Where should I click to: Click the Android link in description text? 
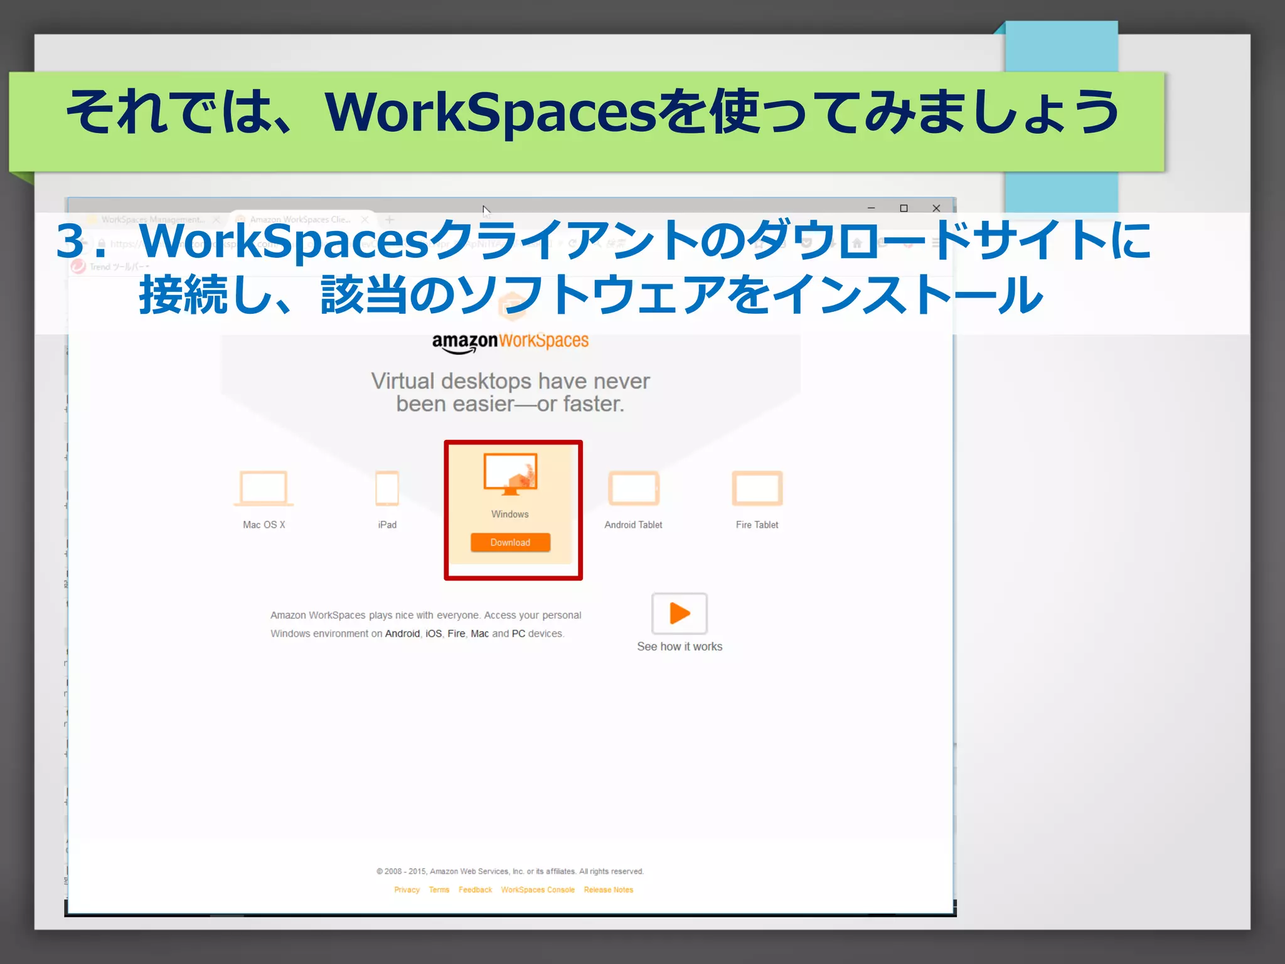[x=402, y=634]
